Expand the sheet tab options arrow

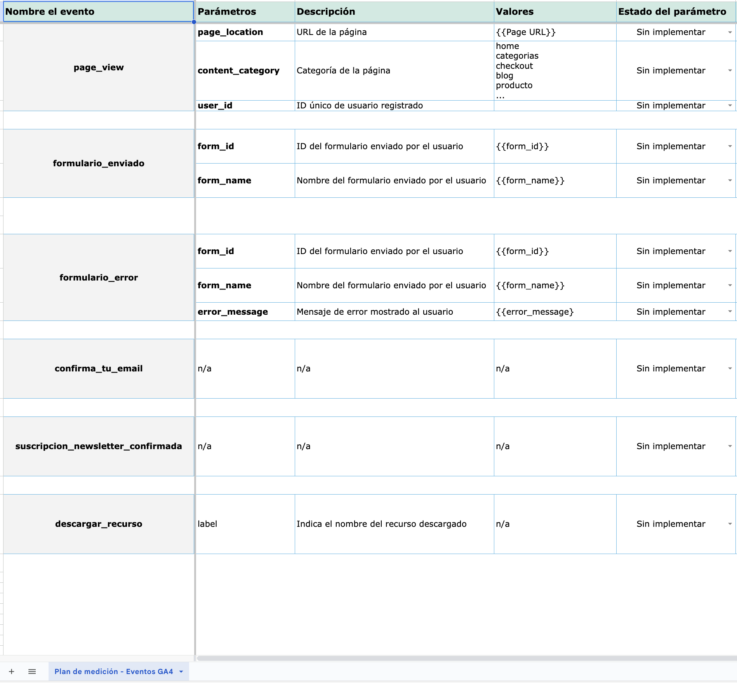tap(181, 671)
